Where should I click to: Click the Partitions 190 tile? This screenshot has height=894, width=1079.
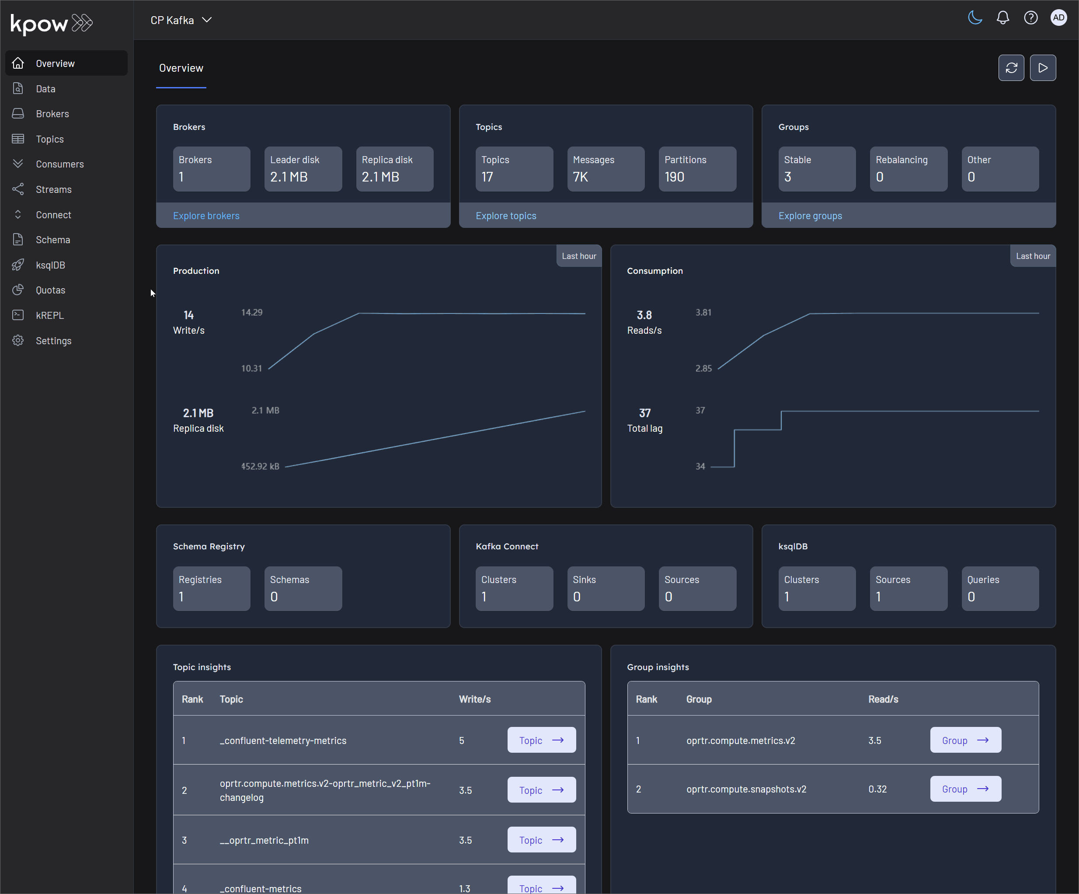pos(697,169)
